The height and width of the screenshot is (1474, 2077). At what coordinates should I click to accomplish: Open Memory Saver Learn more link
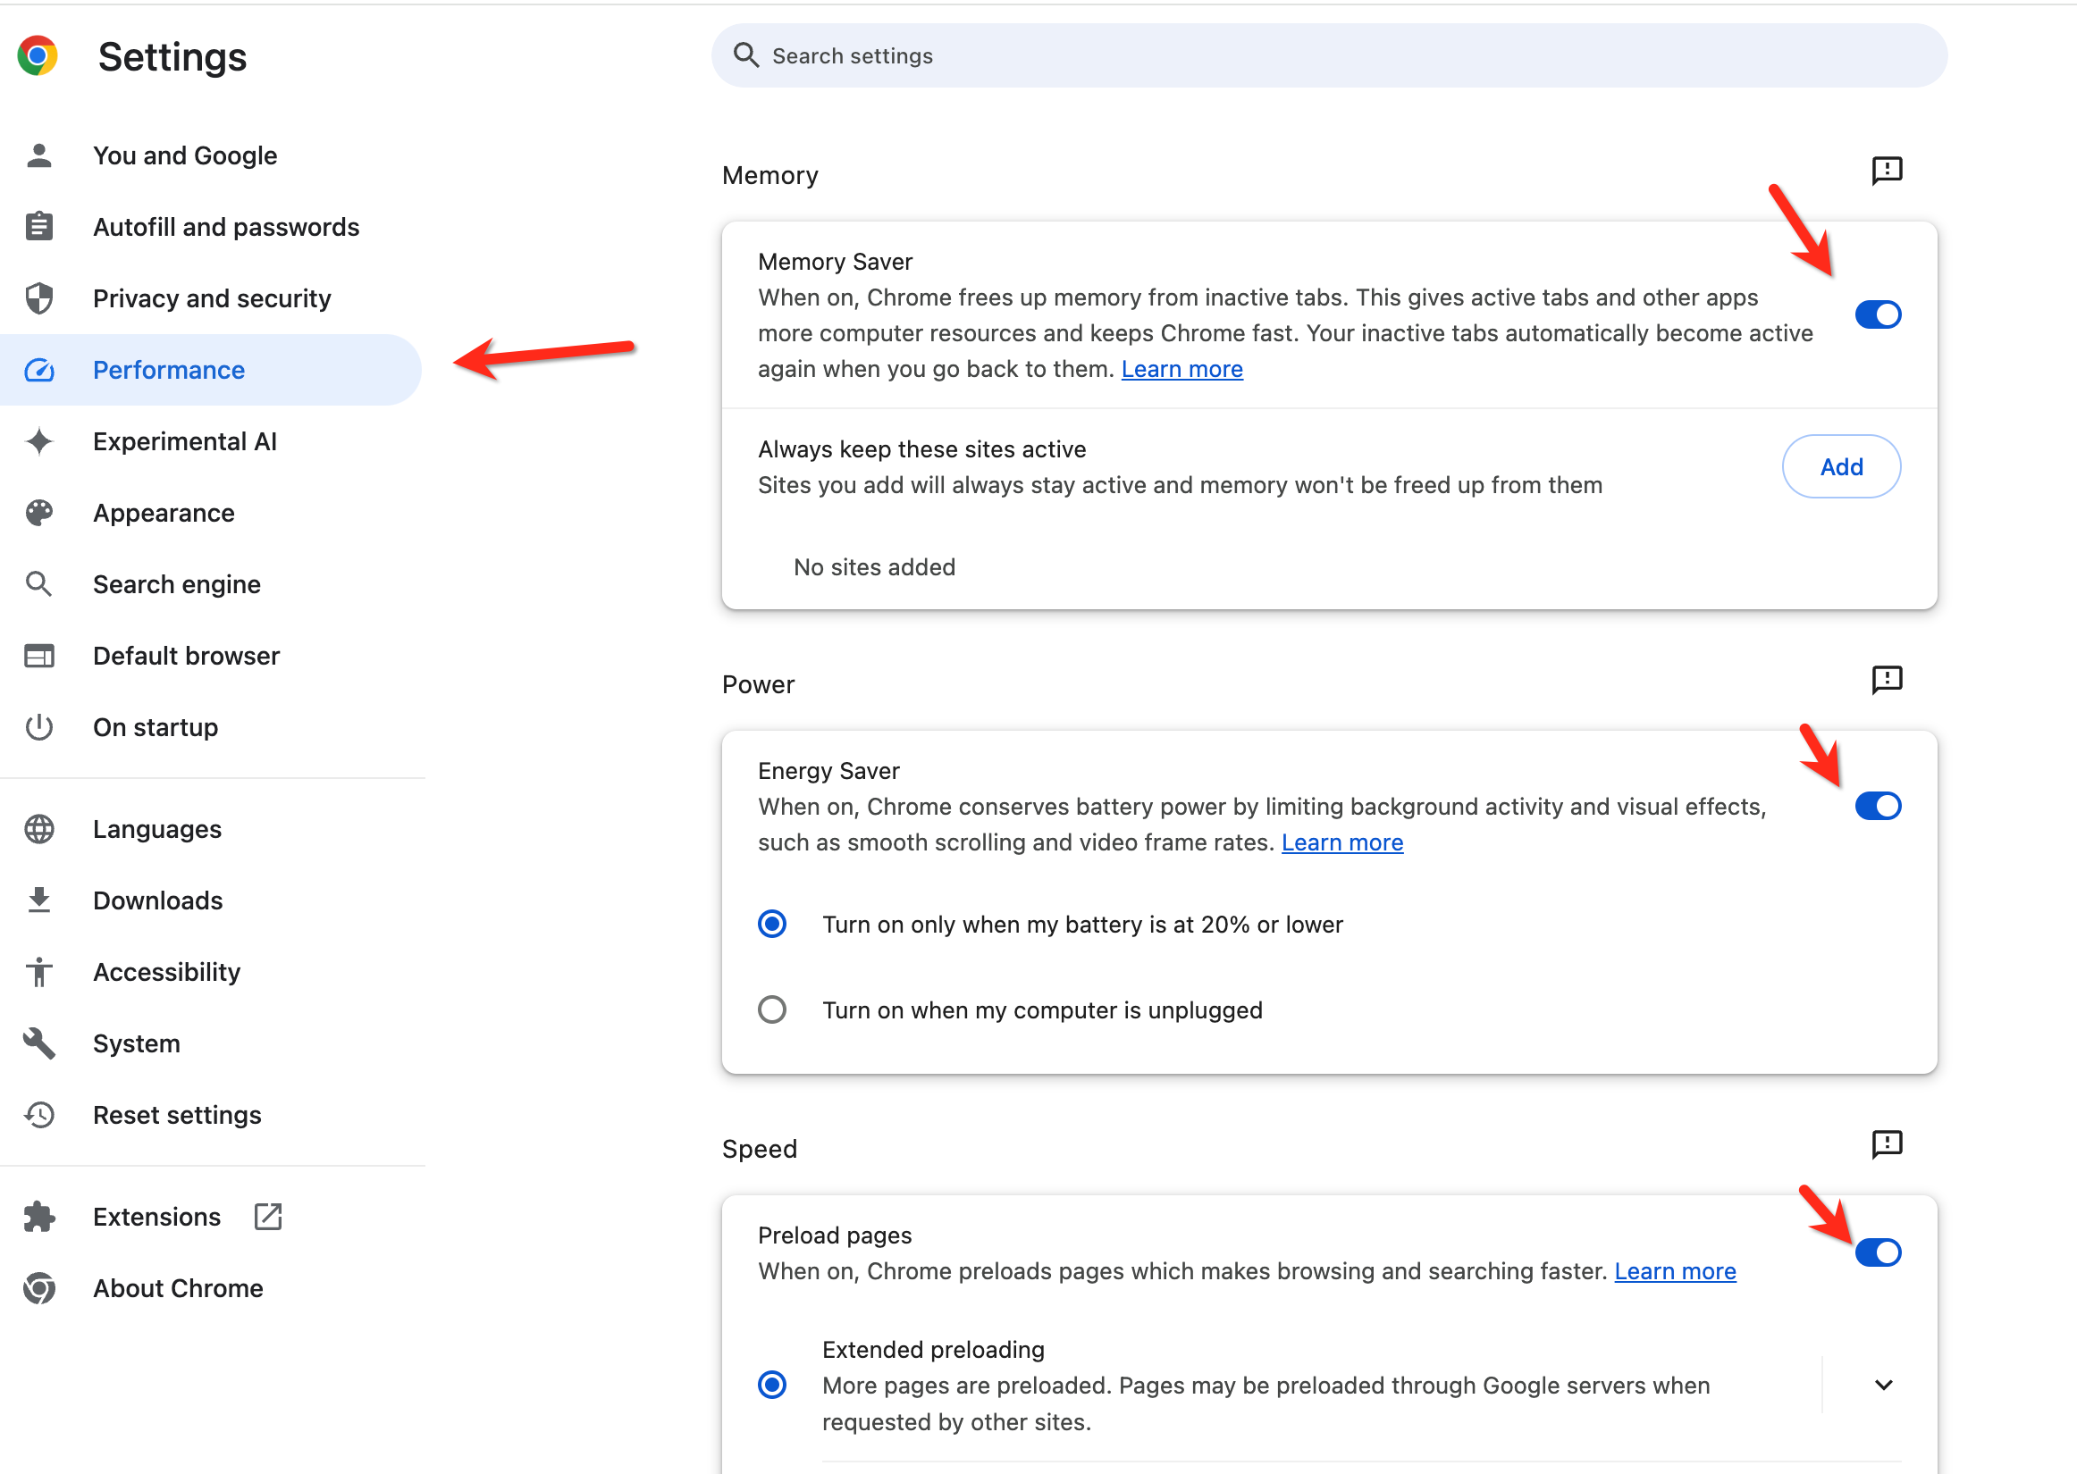point(1181,370)
